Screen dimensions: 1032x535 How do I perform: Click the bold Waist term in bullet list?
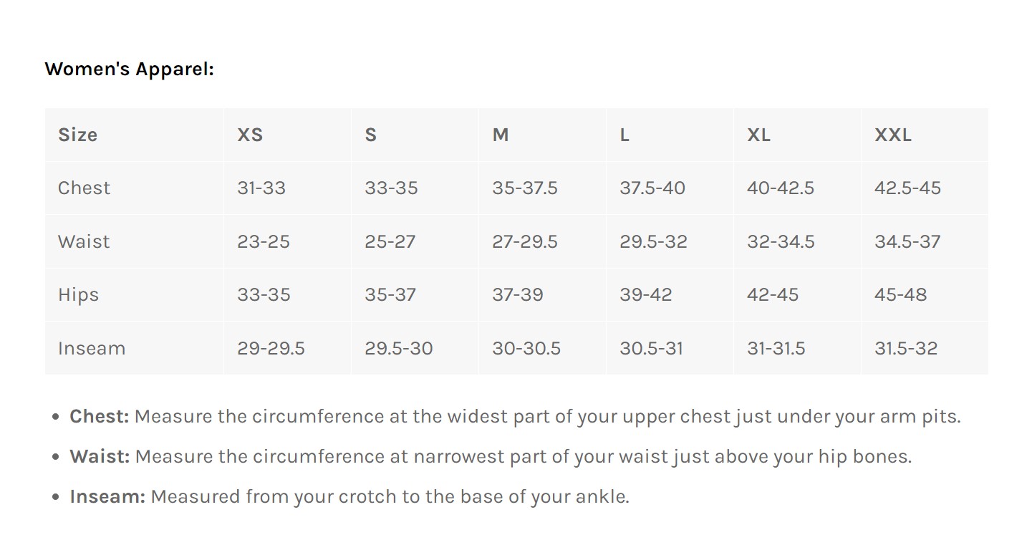100,457
